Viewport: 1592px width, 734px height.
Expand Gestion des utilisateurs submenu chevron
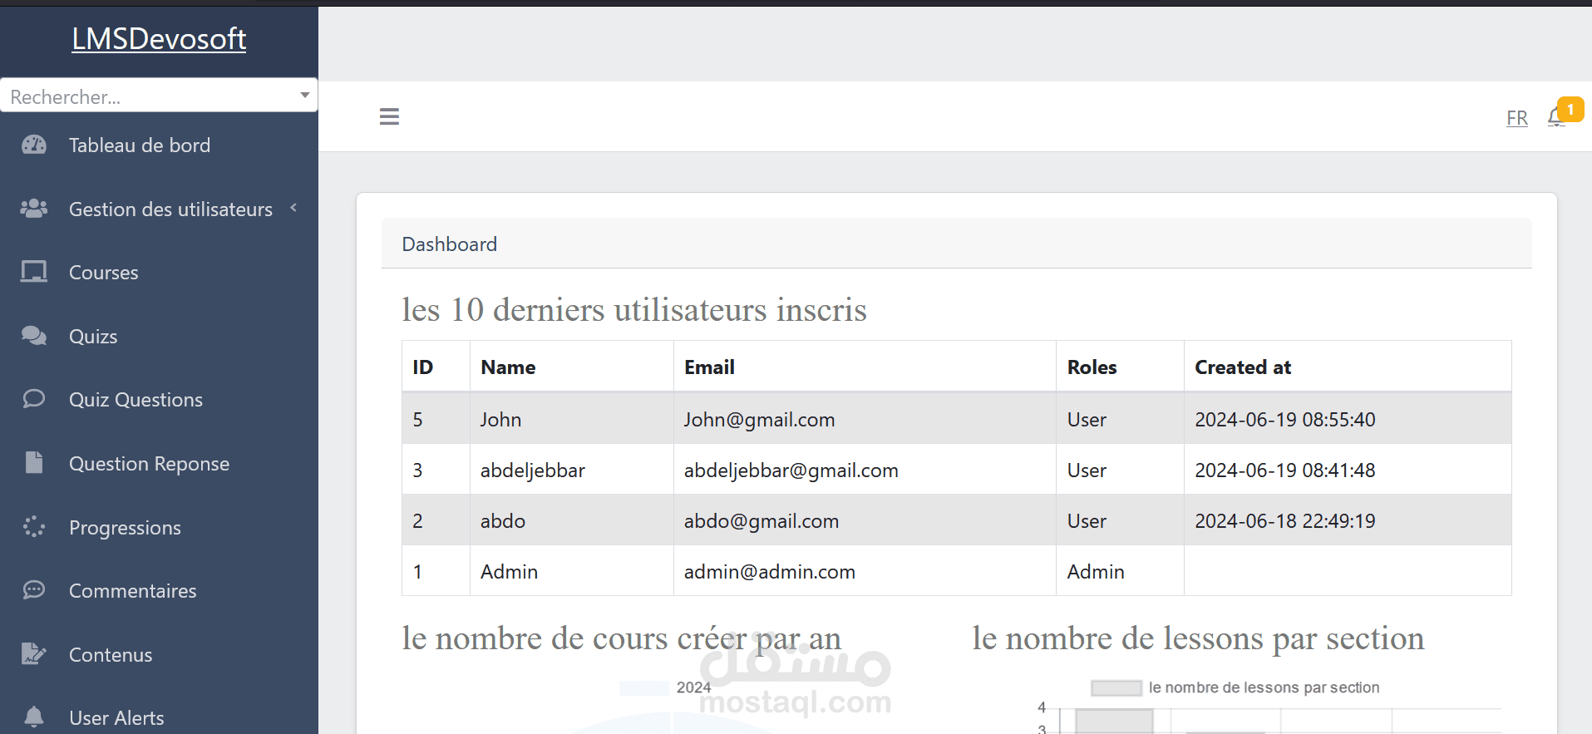(293, 208)
